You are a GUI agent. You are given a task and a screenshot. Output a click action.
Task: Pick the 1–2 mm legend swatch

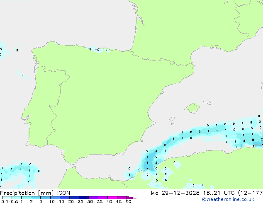coord(26,198)
